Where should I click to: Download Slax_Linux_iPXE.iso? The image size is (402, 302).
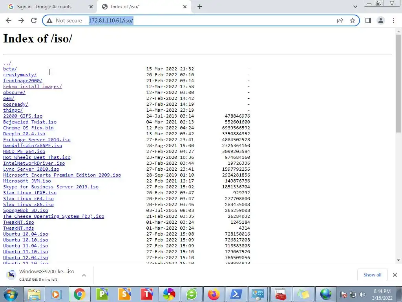[x=30, y=193]
